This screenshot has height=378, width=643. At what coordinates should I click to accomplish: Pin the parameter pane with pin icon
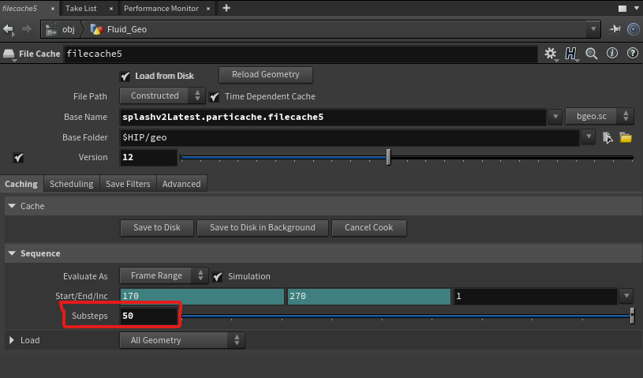pos(615,29)
